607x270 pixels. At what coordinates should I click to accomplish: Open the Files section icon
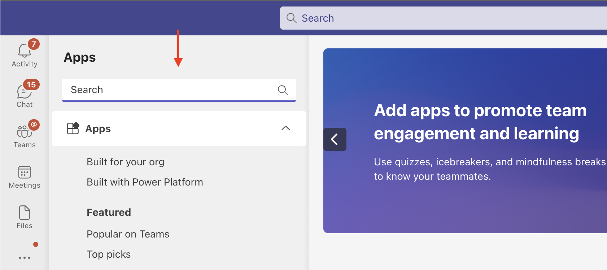click(x=24, y=213)
